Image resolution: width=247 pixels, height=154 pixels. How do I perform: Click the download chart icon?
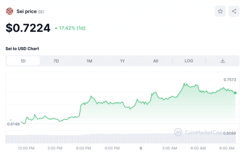click(223, 61)
